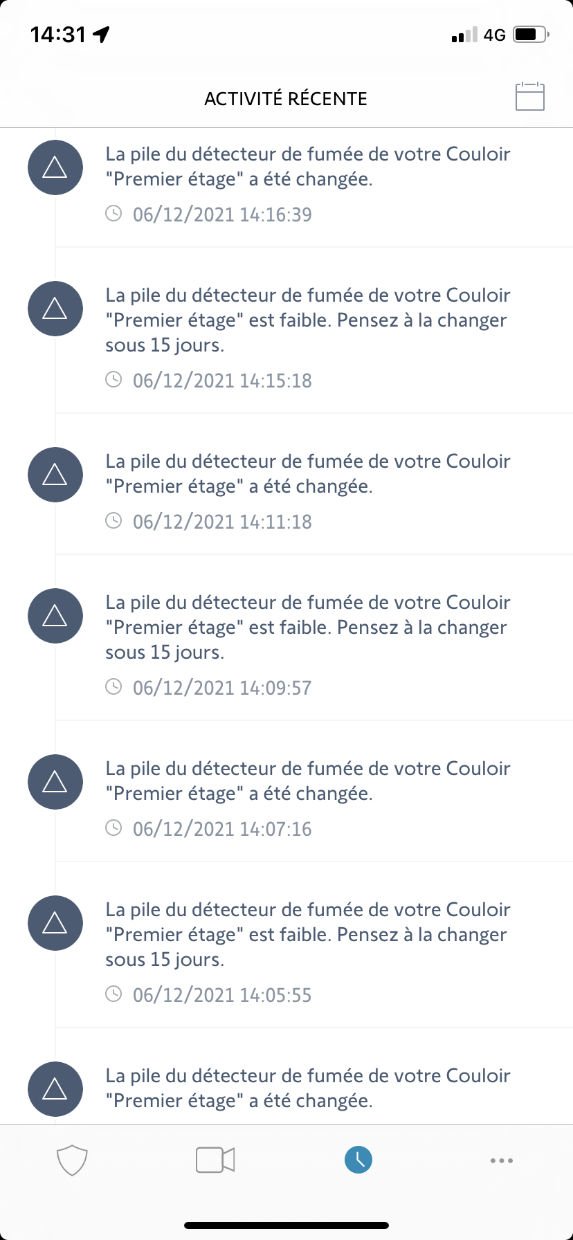
Task: Tap alert triangle icon for 14:11:18 event
Action: (x=55, y=475)
